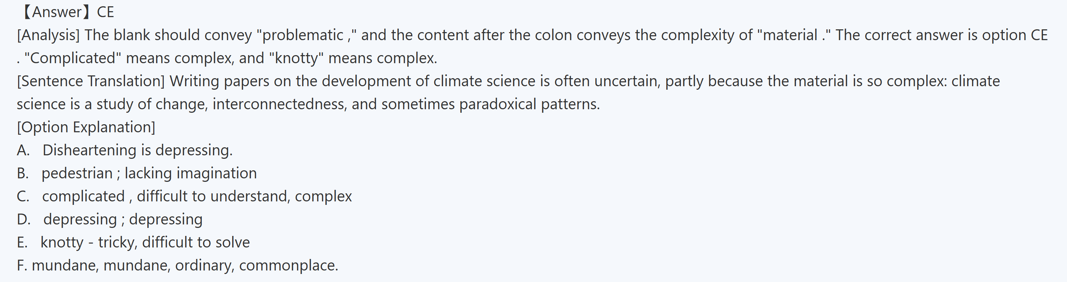Click "commonplace" in option F
The height and width of the screenshot is (282, 1067).
(x=288, y=266)
